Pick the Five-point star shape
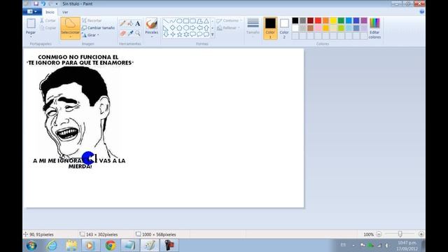The image size is (448, 252). (x=179, y=34)
